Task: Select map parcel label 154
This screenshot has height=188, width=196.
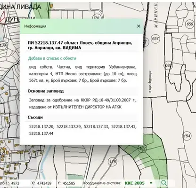Action: (x=187, y=136)
